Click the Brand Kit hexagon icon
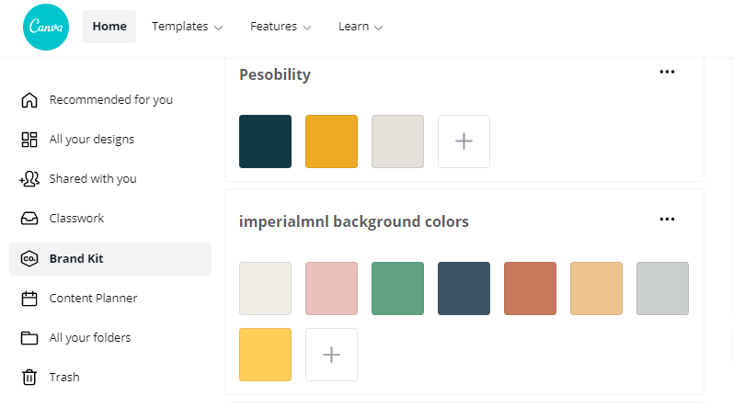The height and width of the screenshot is (407, 733). [29, 258]
